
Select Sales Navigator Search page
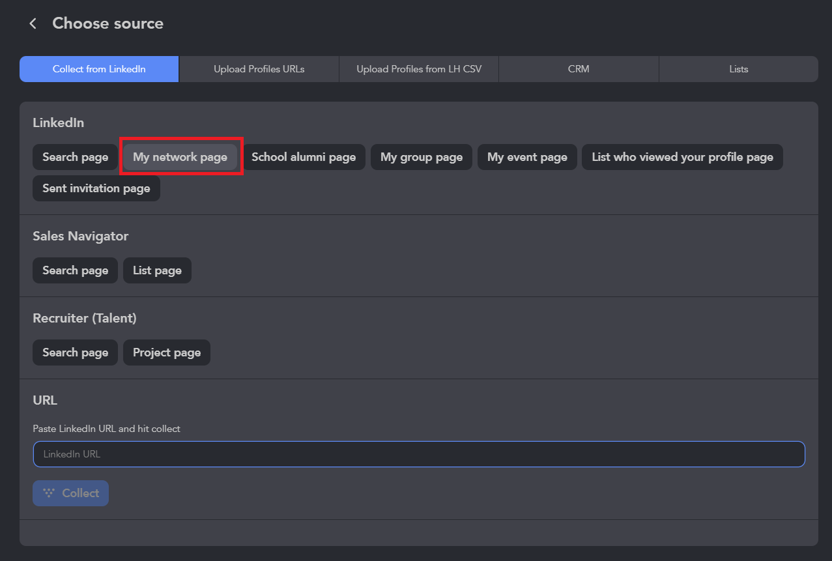click(x=75, y=270)
